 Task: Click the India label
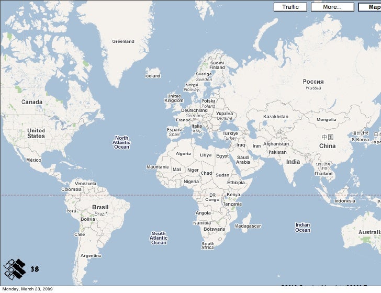[x=293, y=162]
